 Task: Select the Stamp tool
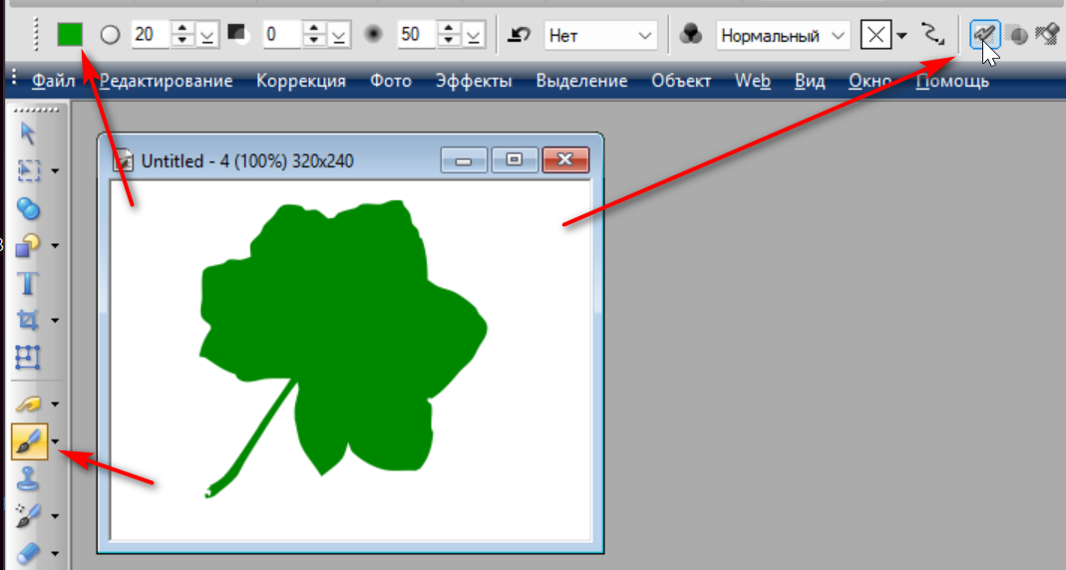point(28,479)
